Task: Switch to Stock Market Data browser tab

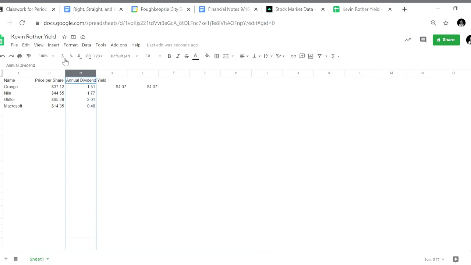Action: pos(295,9)
